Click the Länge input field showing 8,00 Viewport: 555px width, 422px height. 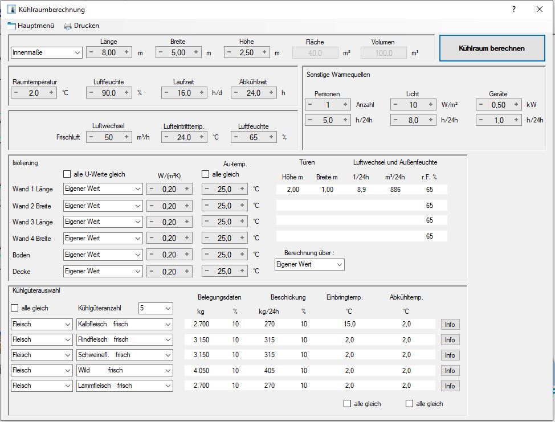point(109,52)
